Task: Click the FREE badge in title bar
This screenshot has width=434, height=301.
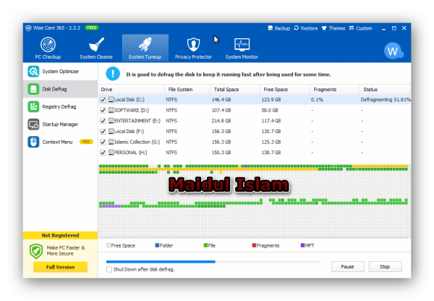Action: tap(92, 27)
